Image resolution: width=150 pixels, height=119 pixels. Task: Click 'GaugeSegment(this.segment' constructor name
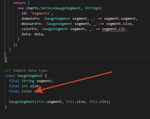point(21,102)
